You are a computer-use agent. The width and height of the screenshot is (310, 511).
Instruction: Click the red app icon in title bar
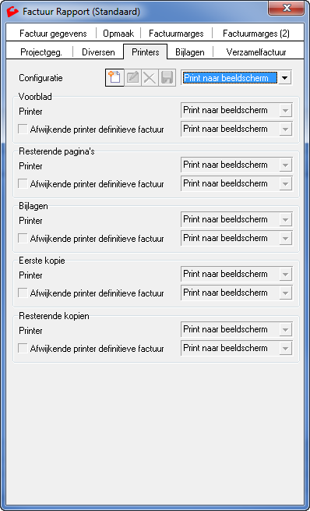[12, 12]
